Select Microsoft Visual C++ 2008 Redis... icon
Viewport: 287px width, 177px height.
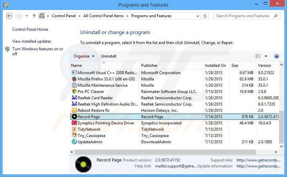click(x=74, y=72)
